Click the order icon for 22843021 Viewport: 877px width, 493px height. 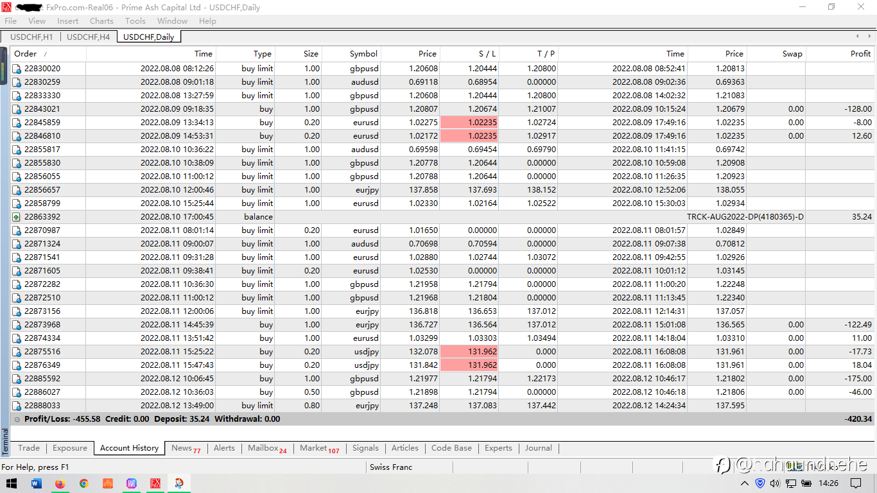click(x=17, y=109)
